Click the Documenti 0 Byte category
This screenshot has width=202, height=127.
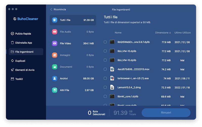73,67
